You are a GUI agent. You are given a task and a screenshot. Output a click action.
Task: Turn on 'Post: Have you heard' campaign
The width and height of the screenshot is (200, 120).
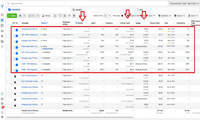(x=16, y=77)
